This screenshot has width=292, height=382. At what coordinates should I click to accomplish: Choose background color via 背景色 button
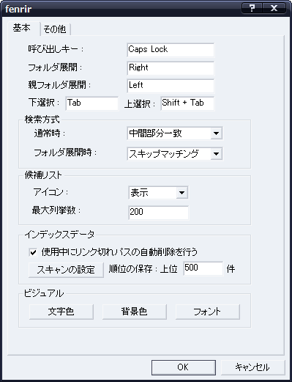[135, 312]
